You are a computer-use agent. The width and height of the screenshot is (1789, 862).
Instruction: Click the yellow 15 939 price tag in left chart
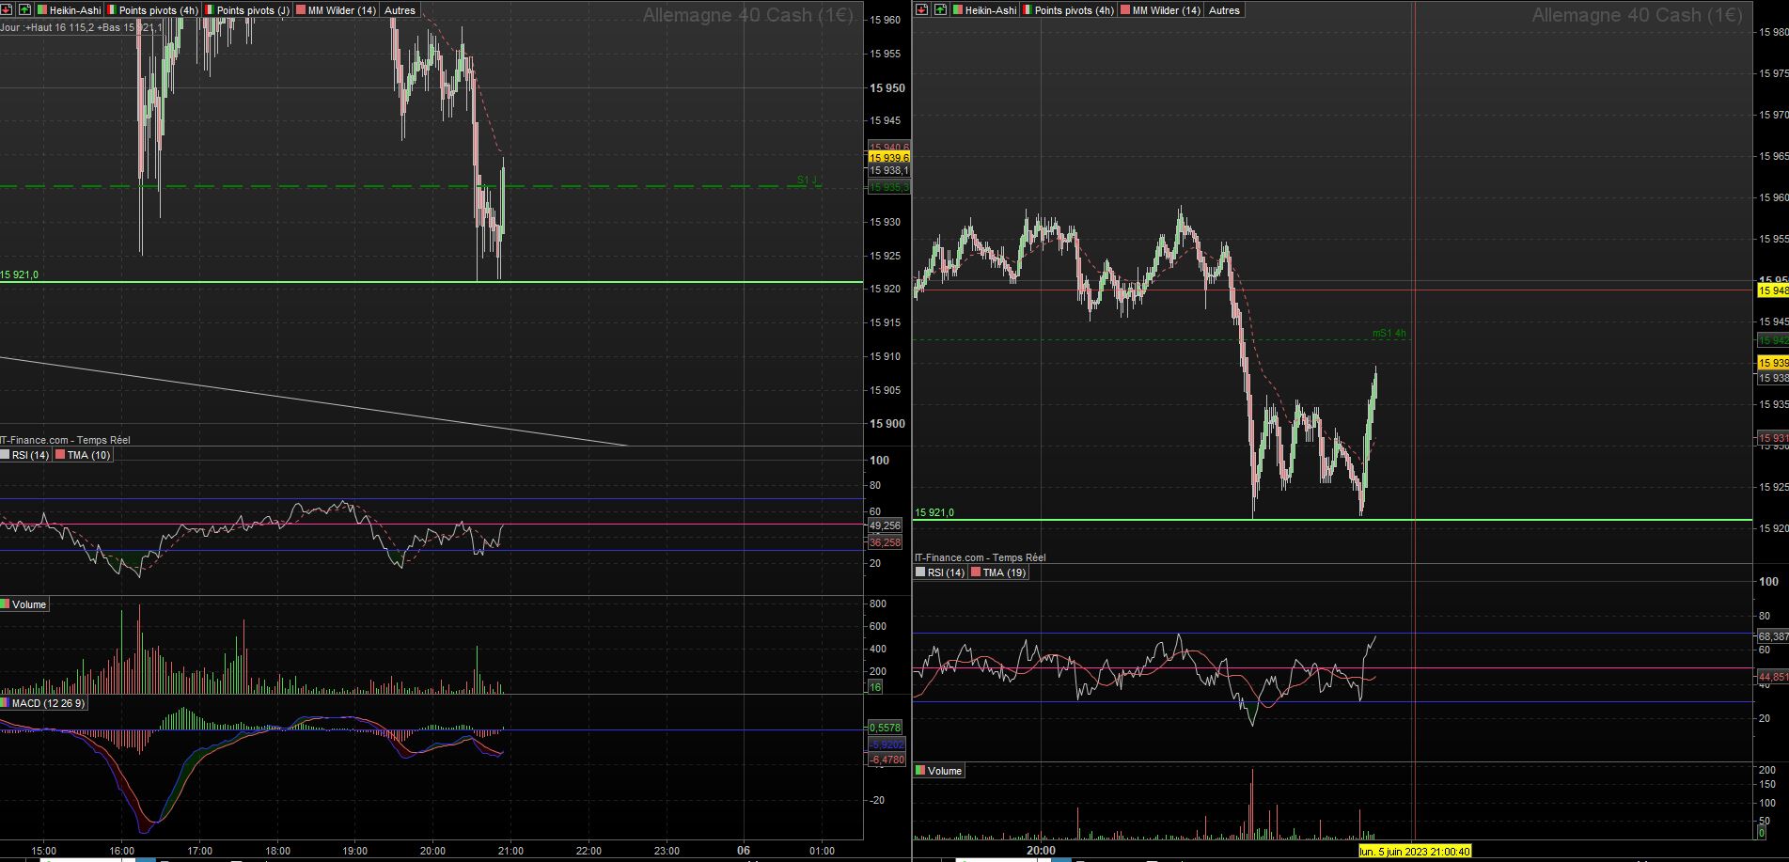(x=888, y=158)
